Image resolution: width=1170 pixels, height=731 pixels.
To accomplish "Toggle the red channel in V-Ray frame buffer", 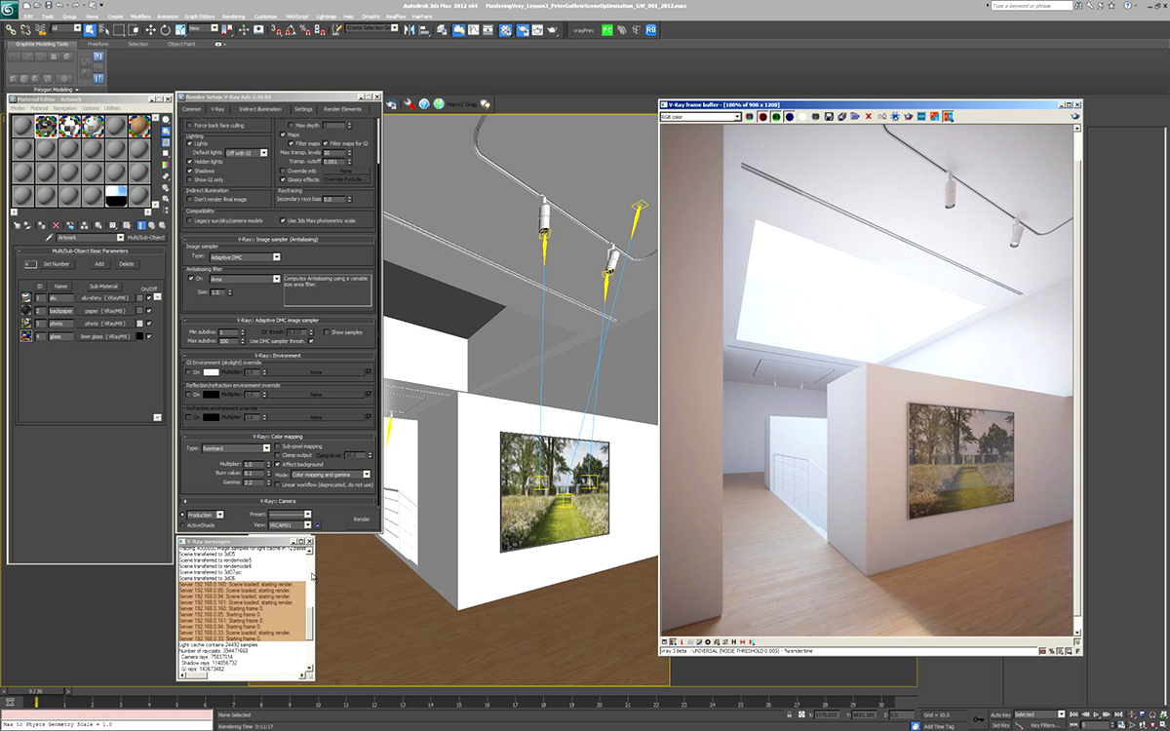I will click(761, 117).
